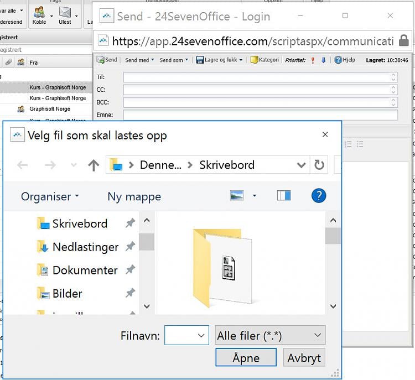Open Hjelp in mail toolbar

tap(345, 60)
